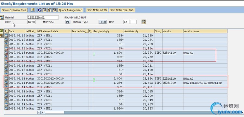The width and height of the screenshot is (244, 117).
Task: Click the Rec./reqd.qty column header
Action: click(108, 31)
